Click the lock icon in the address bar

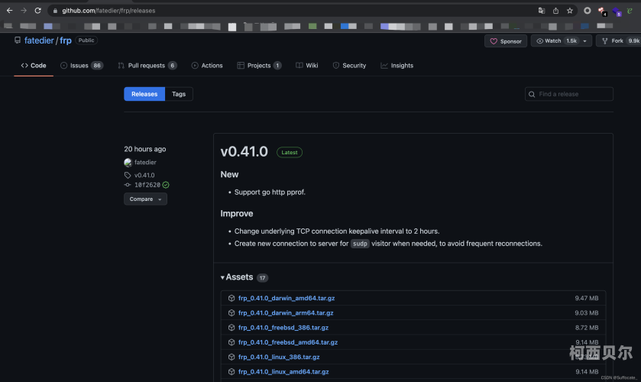55,11
